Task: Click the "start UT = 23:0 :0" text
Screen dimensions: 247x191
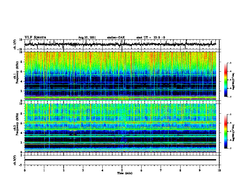Action: coord(151,37)
